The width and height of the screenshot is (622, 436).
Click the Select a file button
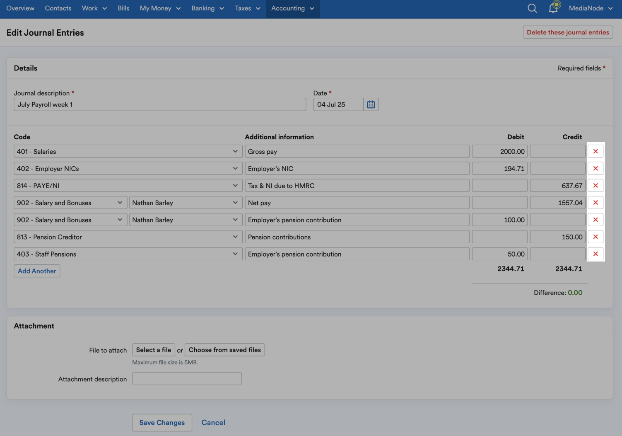coord(154,350)
